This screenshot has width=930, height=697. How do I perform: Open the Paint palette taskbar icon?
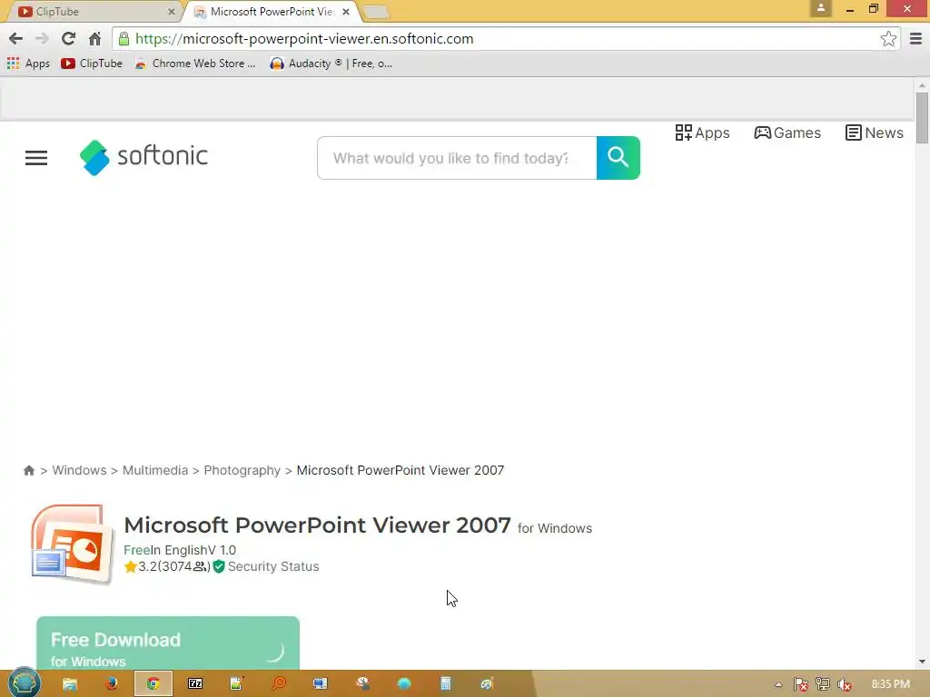pos(487,684)
